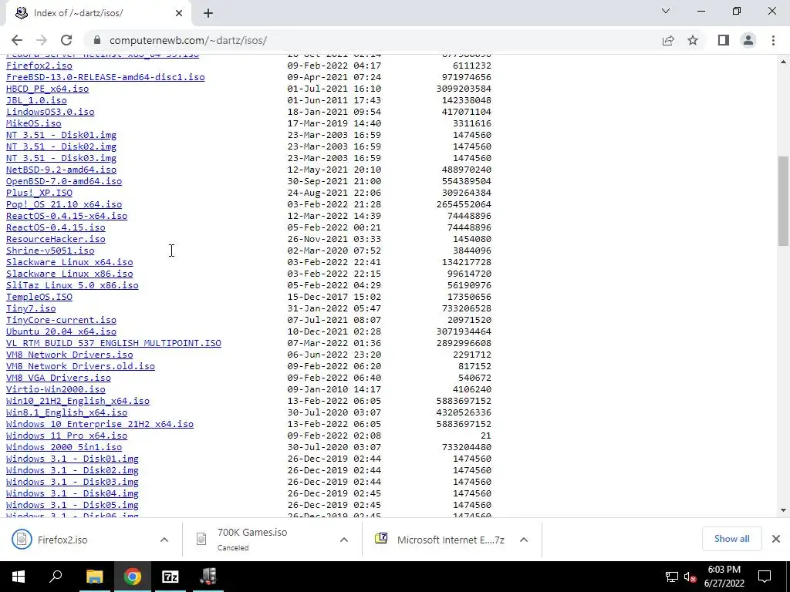
Task: Click the network tray icon
Action: [x=672, y=577]
